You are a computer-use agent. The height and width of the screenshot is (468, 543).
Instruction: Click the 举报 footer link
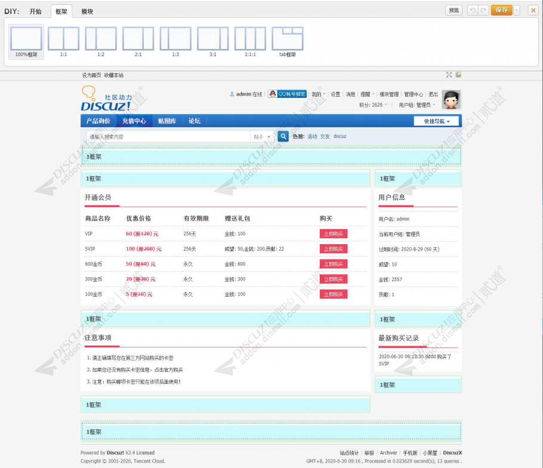[369, 452]
